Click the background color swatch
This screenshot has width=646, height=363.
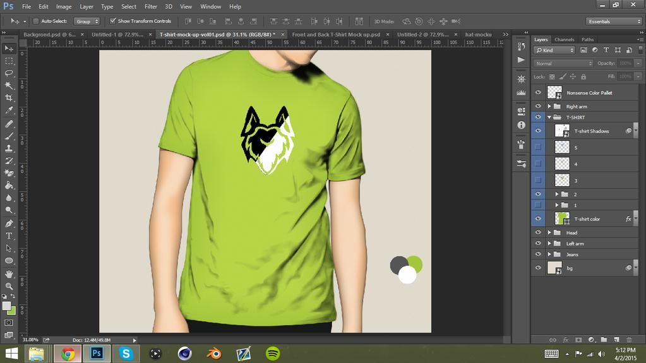coord(13,311)
